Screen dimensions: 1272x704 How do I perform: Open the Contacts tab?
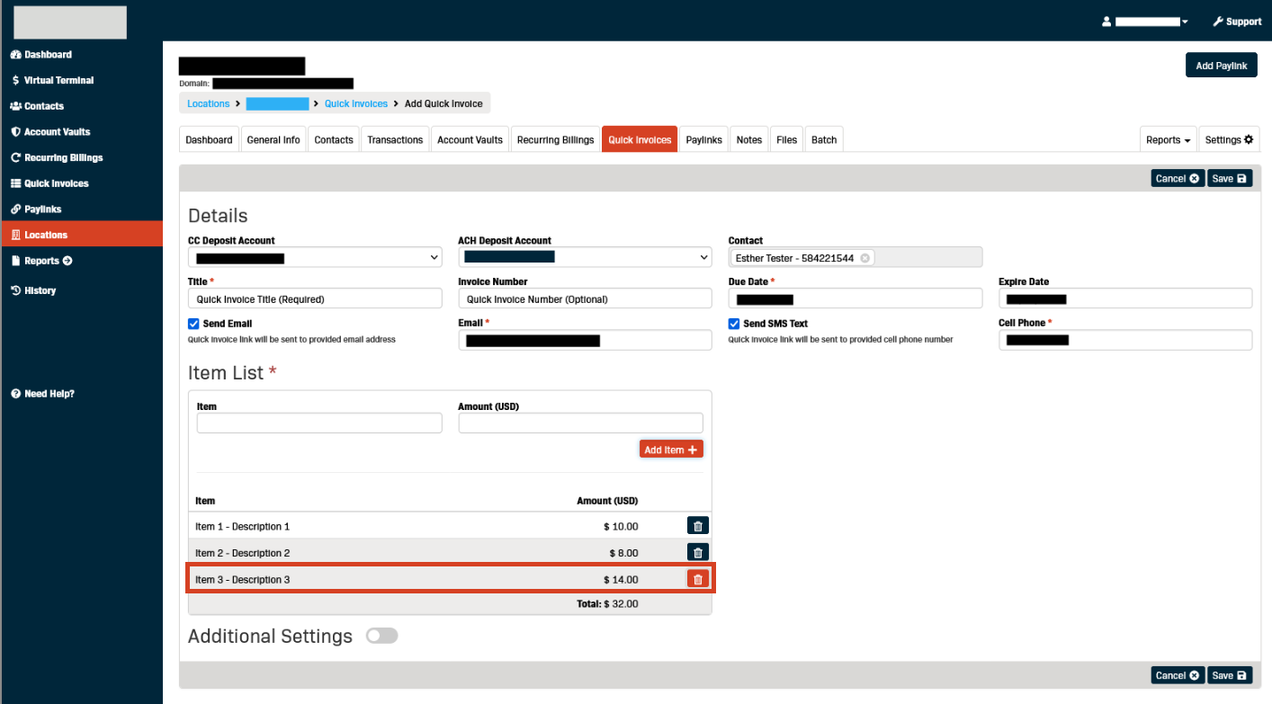click(x=334, y=139)
